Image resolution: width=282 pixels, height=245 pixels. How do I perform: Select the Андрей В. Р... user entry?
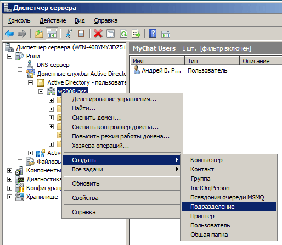point(157,70)
